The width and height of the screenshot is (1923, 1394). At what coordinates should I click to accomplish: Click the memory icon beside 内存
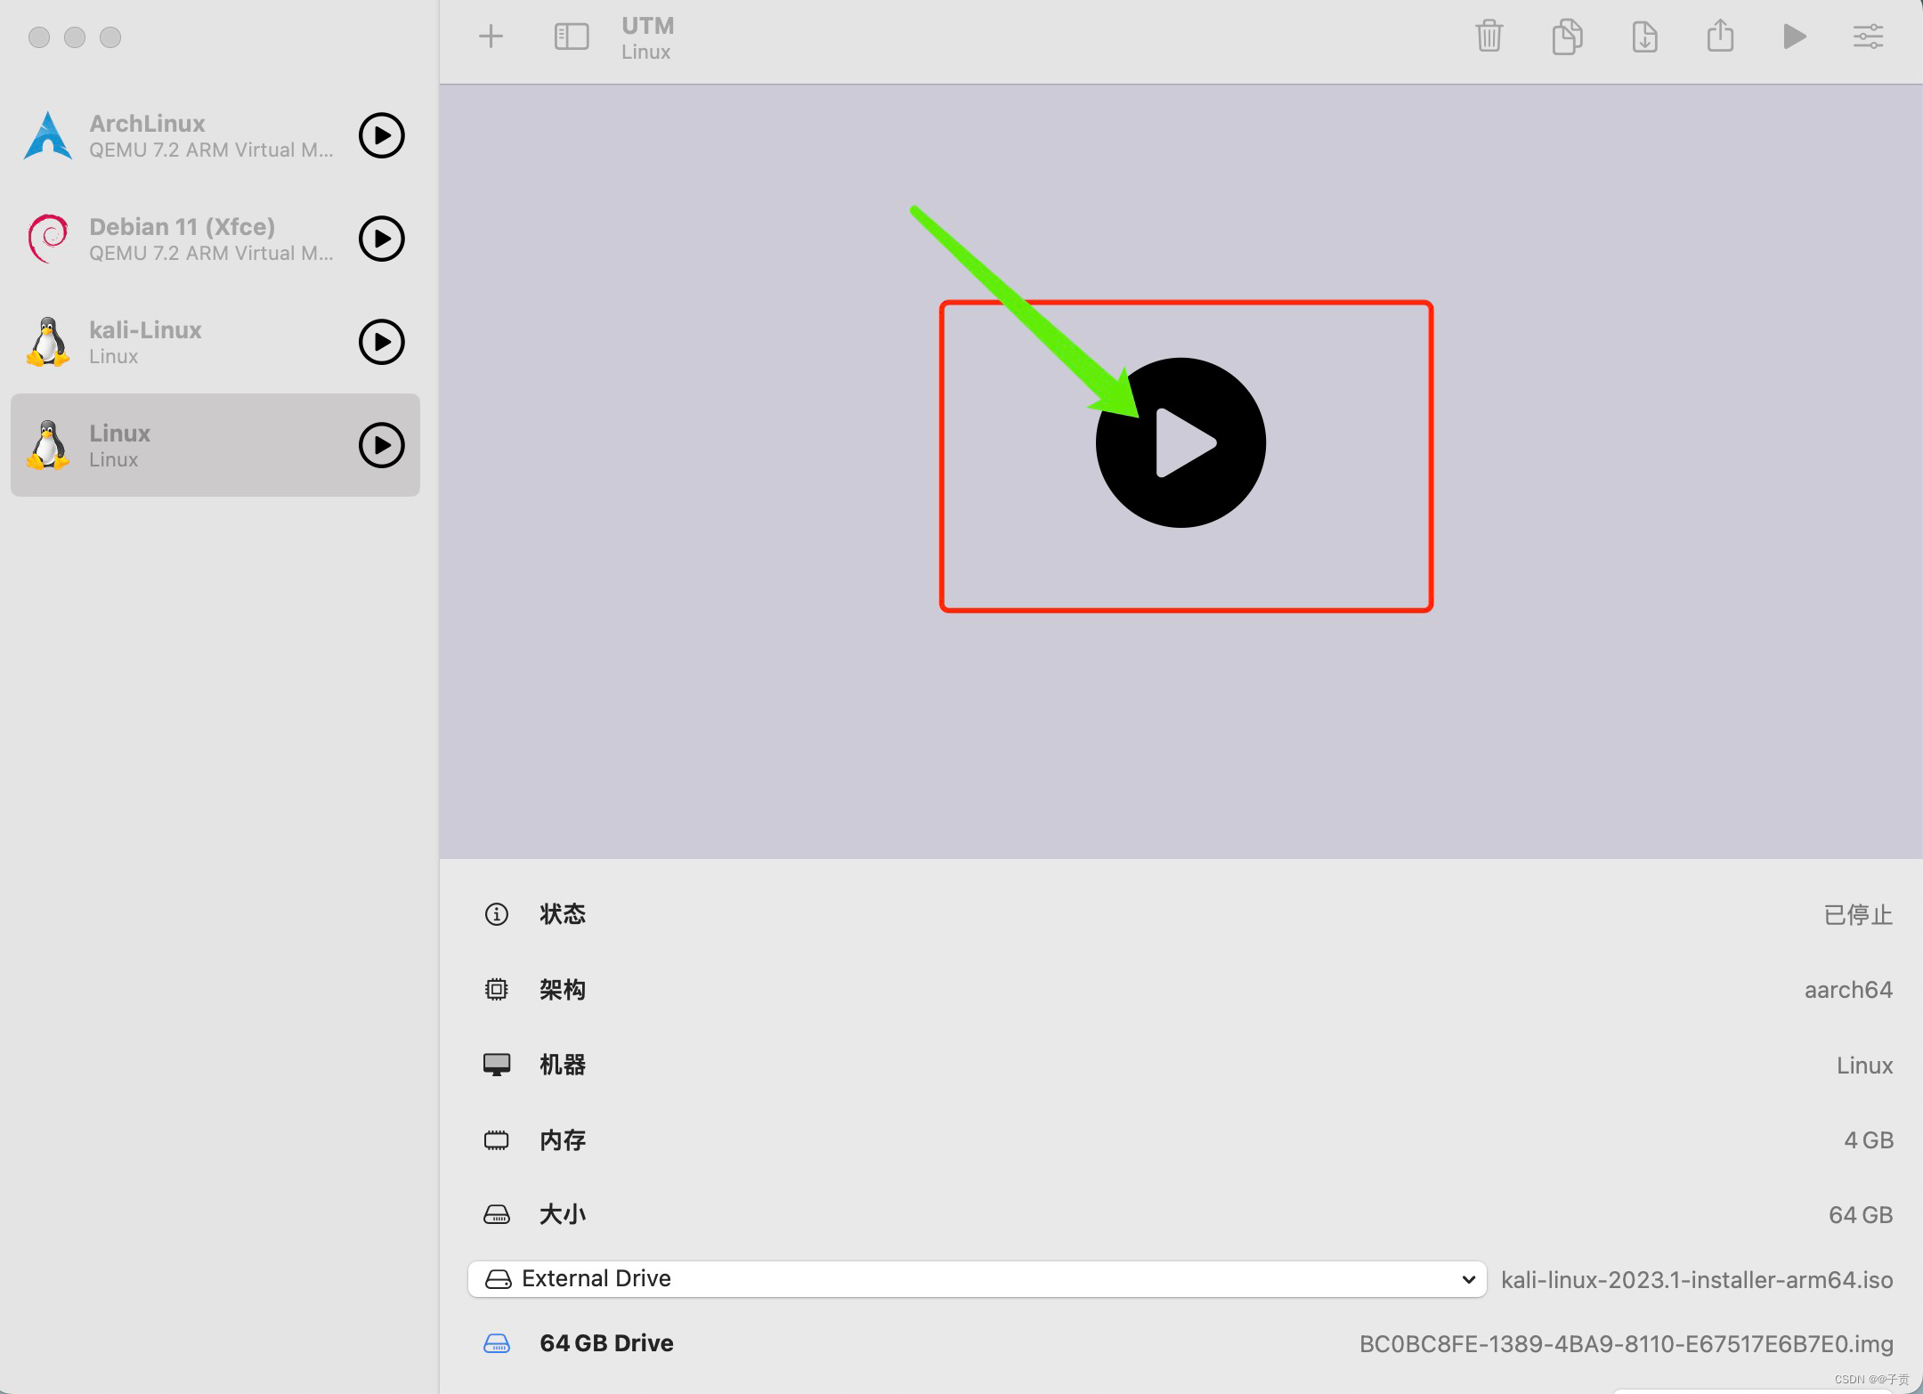(x=496, y=1140)
